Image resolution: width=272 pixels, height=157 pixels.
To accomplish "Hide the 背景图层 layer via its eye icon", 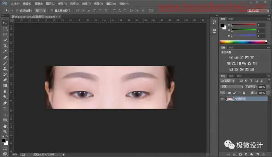I will (222, 99).
